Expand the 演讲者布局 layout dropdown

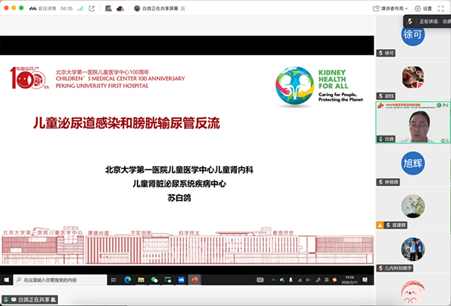pyautogui.click(x=390, y=8)
